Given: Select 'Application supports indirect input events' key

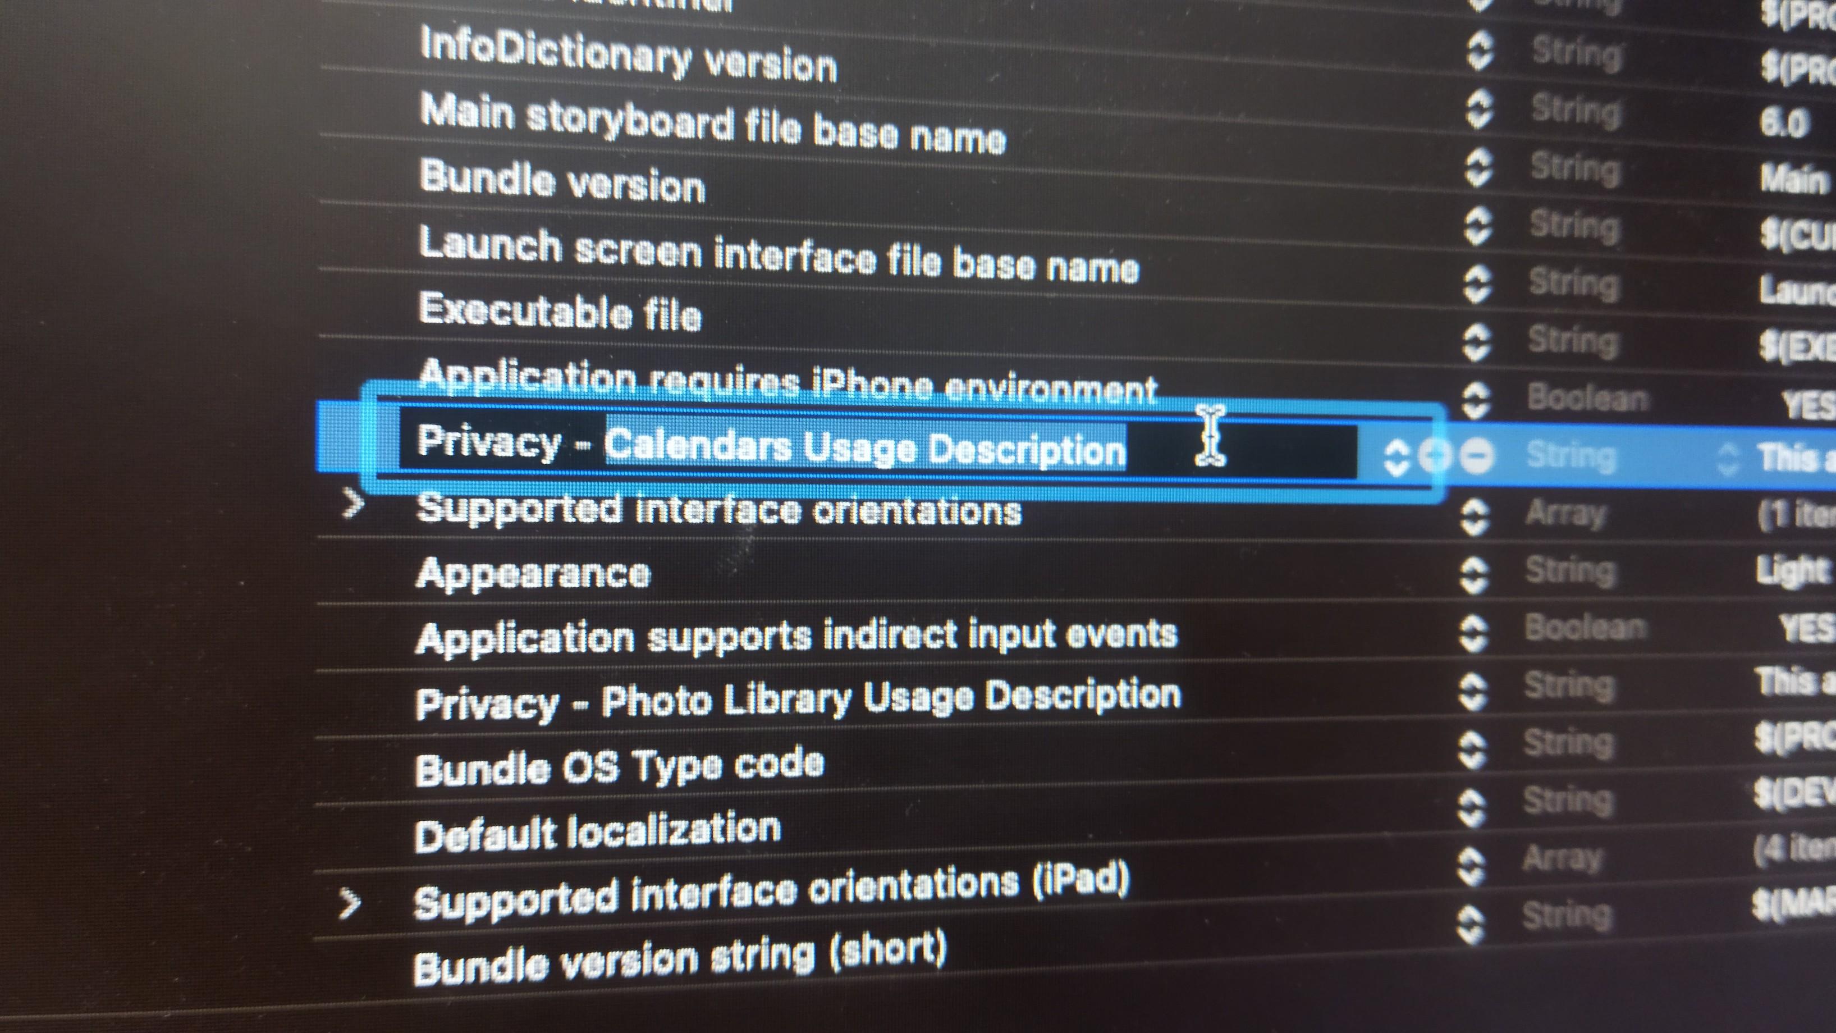Looking at the screenshot, I should [x=796, y=636].
